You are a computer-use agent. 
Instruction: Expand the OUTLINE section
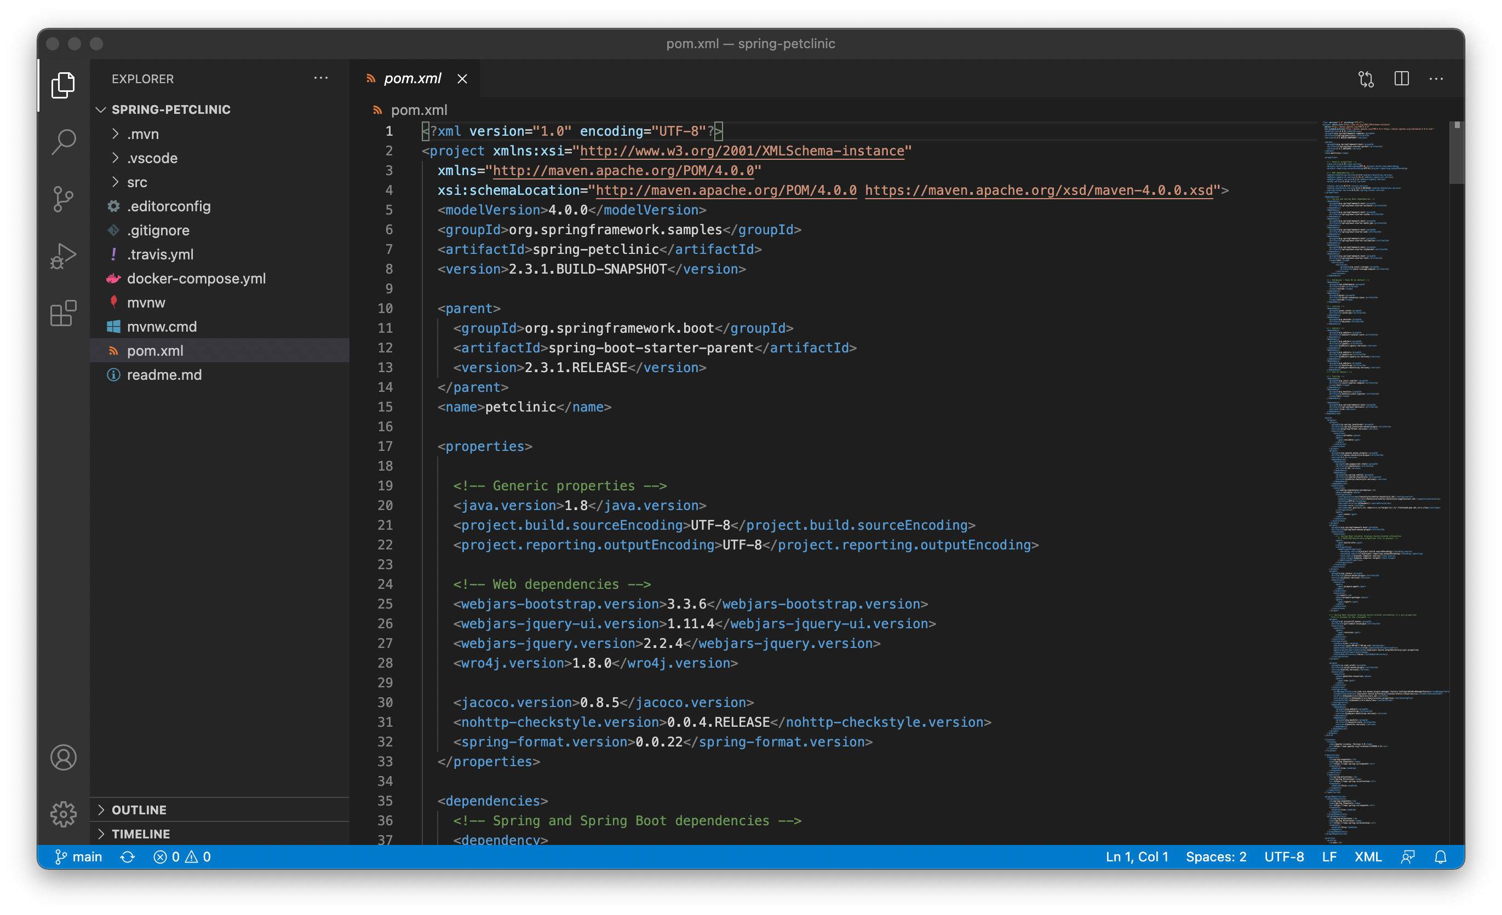[139, 809]
